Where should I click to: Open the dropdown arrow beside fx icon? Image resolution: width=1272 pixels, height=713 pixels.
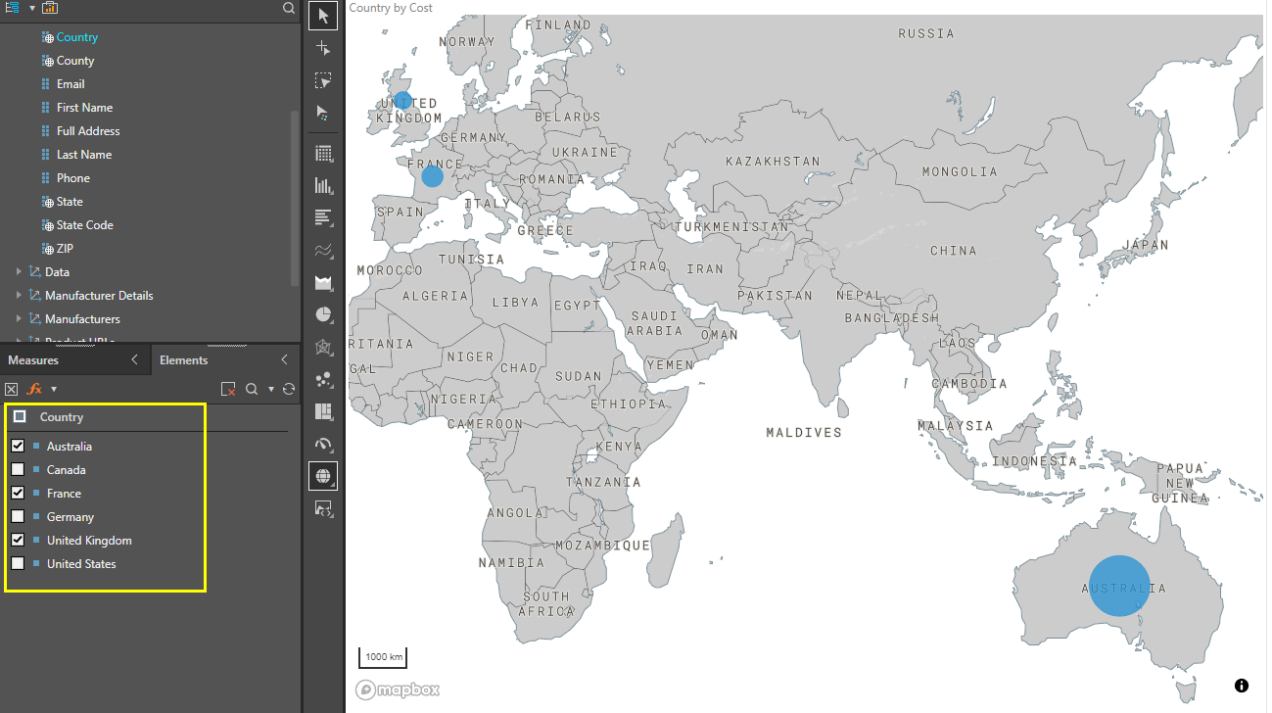pyautogui.click(x=54, y=390)
